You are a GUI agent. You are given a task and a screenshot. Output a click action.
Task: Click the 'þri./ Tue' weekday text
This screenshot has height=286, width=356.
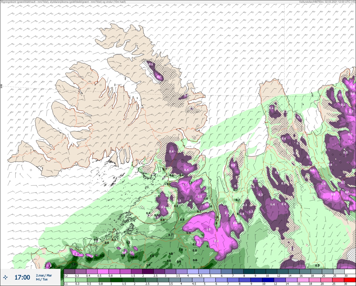42,279
